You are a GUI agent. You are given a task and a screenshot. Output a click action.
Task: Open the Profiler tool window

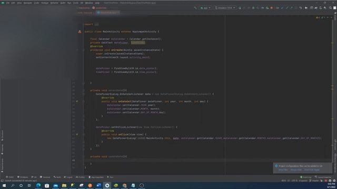(81, 177)
